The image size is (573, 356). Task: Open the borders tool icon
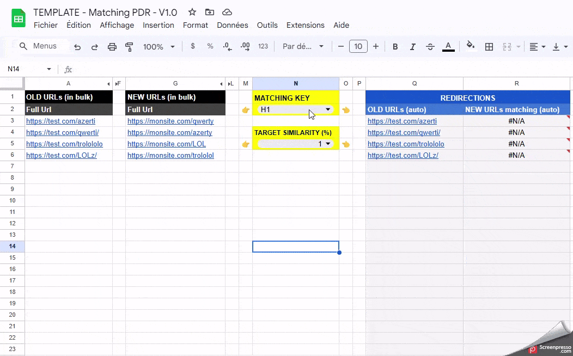489,47
